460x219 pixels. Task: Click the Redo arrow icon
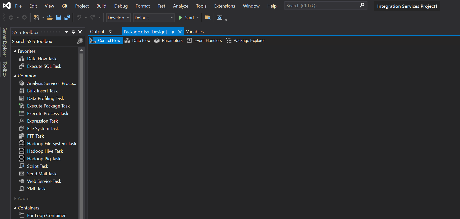[93, 17]
